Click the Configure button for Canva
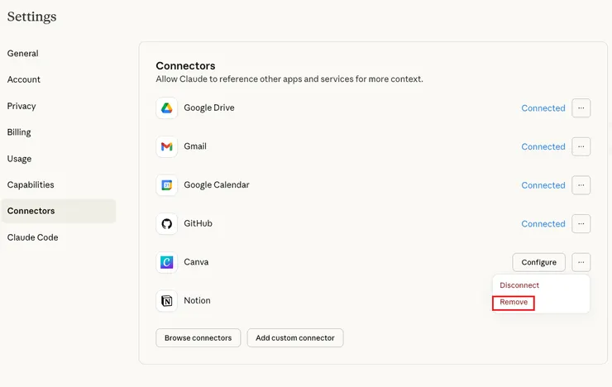This screenshot has height=387, width=612. point(538,262)
